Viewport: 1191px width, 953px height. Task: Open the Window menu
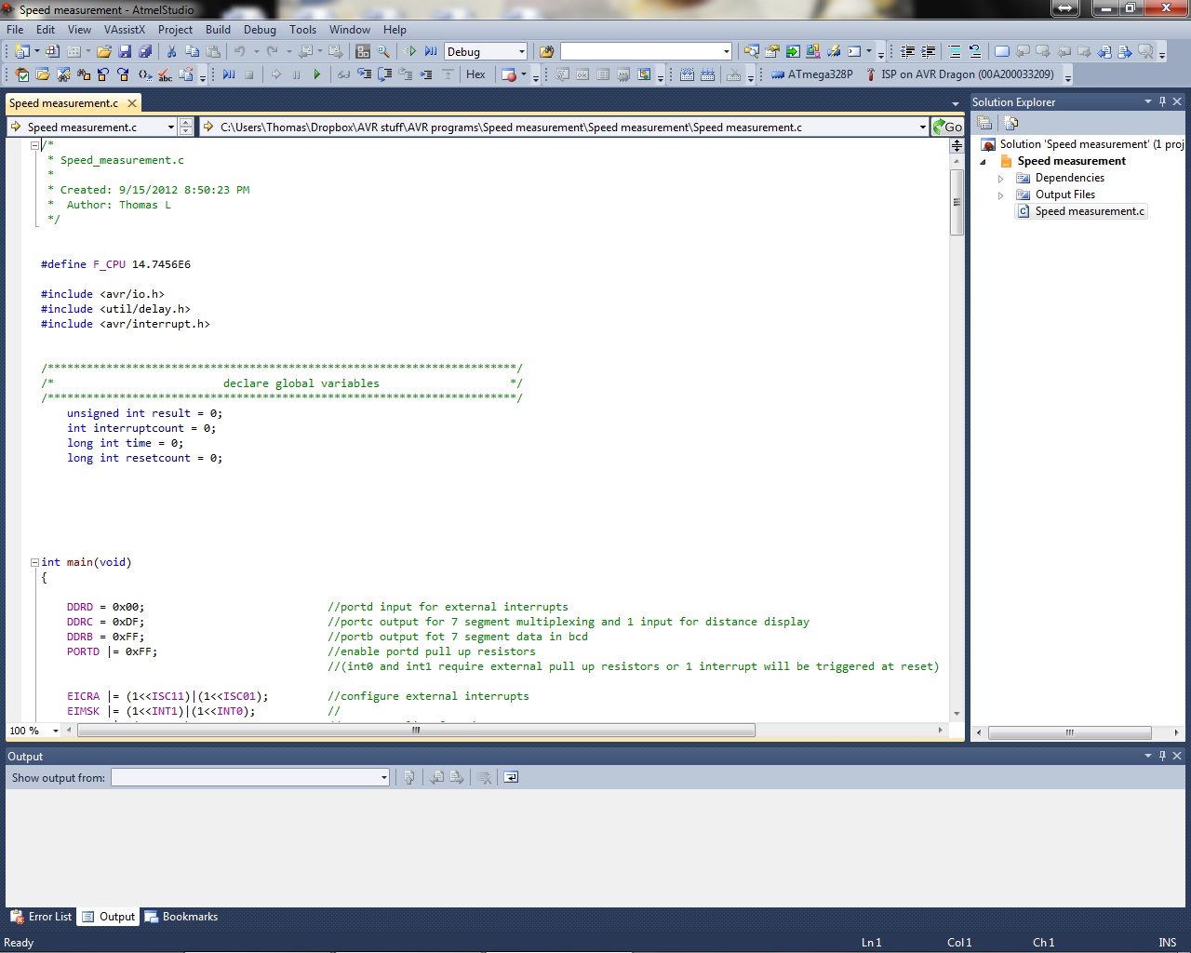[x=349, y=29]
